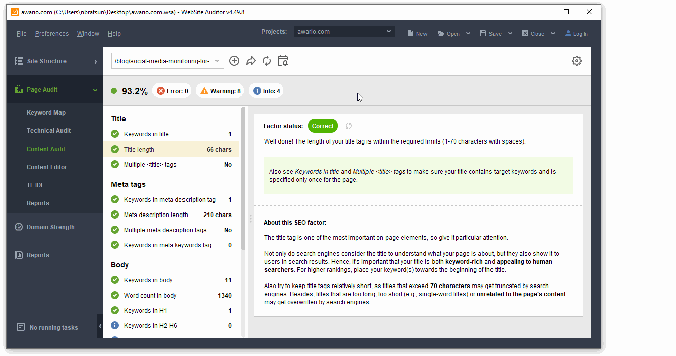The width and height of the screenshot is (676, 356).
Task: Click the Meta tags section heading
Action: (128, 185)
